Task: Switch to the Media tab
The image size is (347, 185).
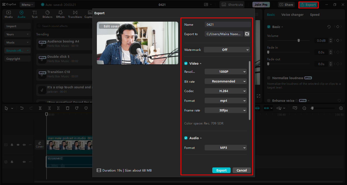Action: tap(9, 14)
